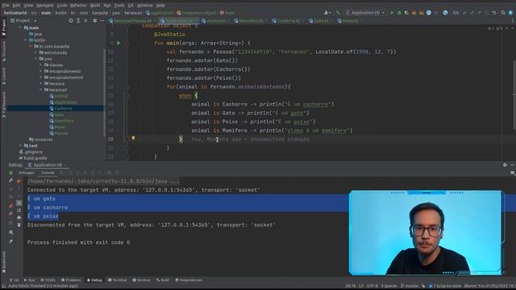Open the Navigate menu
The height and width of the screenshot is (290, 516).
(45, 6)
